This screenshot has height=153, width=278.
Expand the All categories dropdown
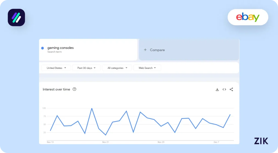tap(117, 68)
